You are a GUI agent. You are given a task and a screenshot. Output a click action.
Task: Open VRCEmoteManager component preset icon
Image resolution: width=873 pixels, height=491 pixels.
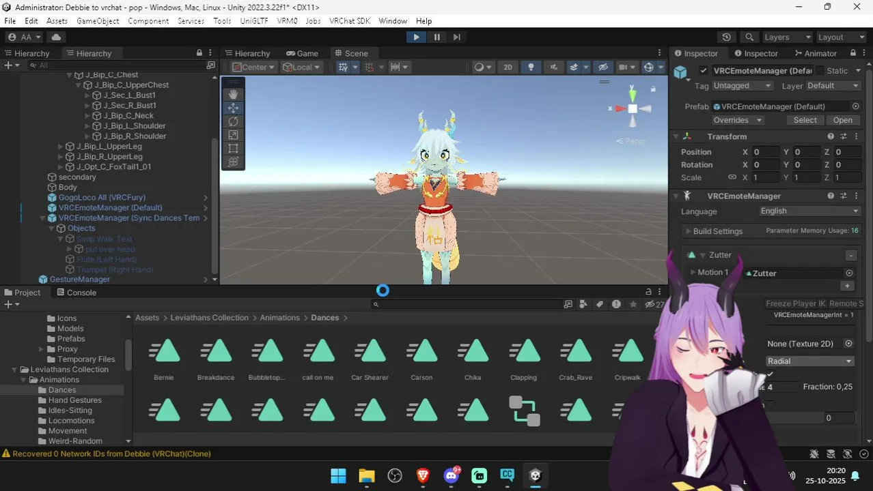tap(844, 196)
